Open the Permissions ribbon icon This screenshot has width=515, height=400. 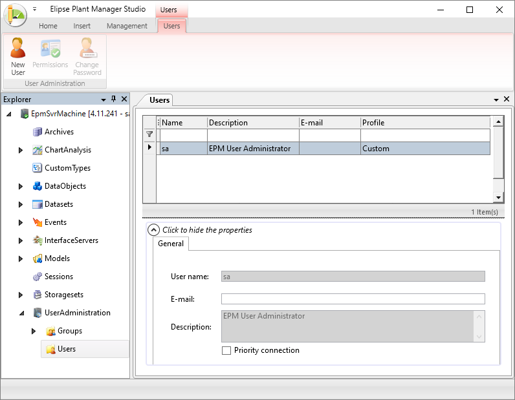pyautogui.click(x=50, y=48)
